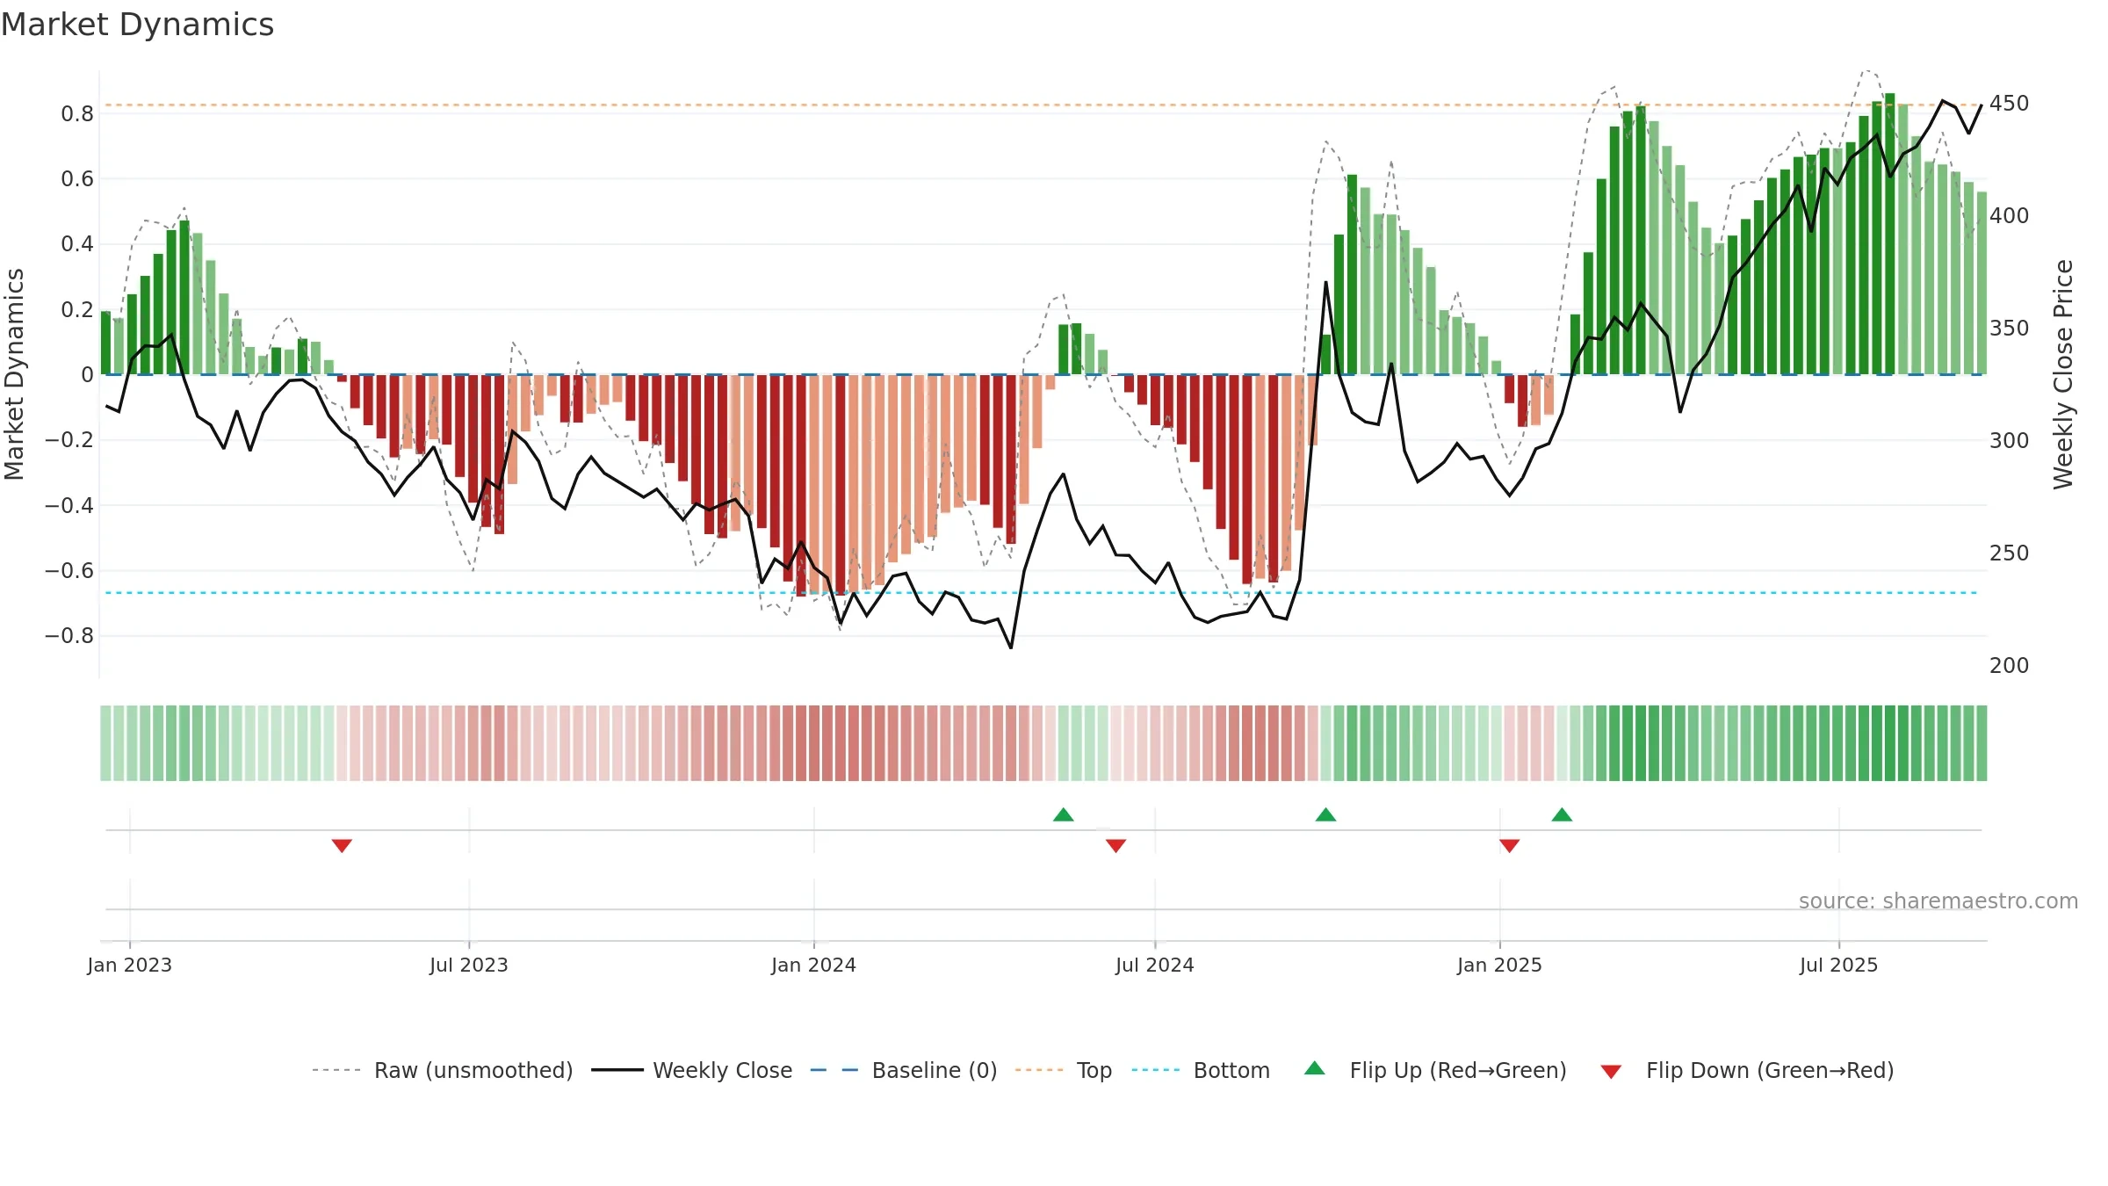Click the flip up marker around May 2024
This screenshot has width=2108, height=1186.
(1064, 814)
